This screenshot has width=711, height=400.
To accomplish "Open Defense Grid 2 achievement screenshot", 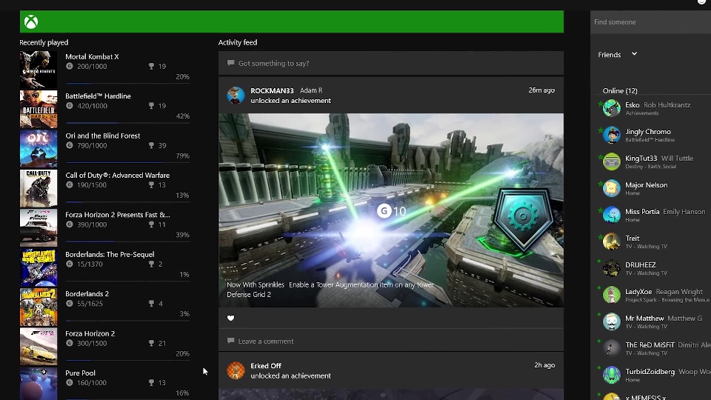I will [x=391, y=210].
